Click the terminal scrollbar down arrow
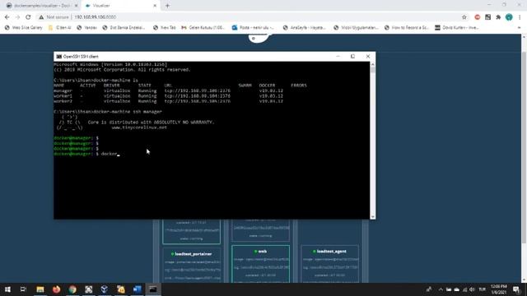 (372, 217)
